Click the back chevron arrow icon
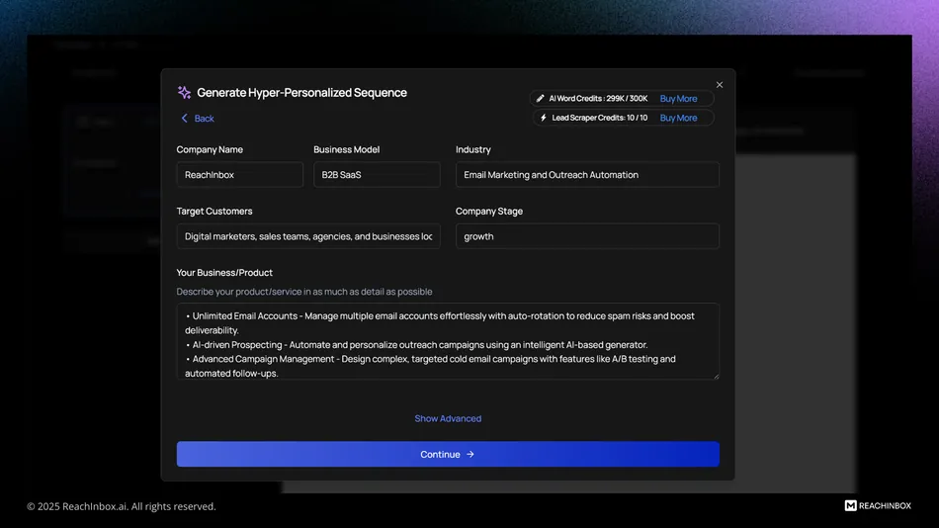 click(185, 119)
